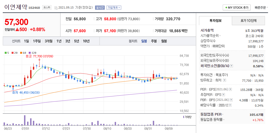
Task: Click the 전일 value 56,800
Action: (x=80, y=19)
